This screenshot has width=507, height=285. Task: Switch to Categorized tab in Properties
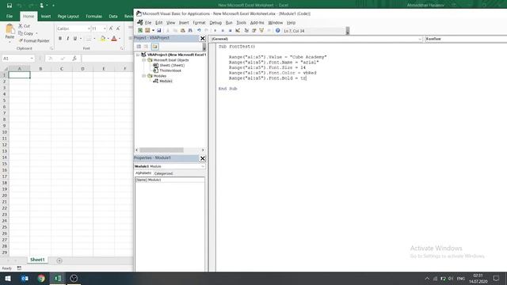click(x=163, y=173)
